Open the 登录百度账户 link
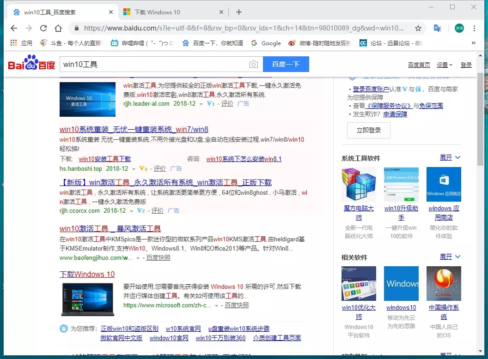The image size is (488, 359). tap(371, 89)
